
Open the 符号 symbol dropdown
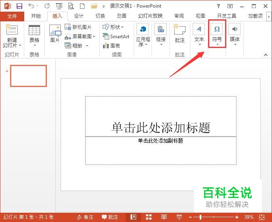click(217, 35)
